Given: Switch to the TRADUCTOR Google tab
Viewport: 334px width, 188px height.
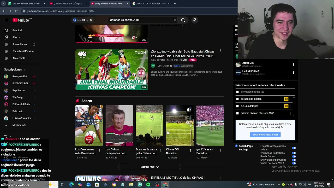Looking at the screenshot, I should (x=151, y=4).
